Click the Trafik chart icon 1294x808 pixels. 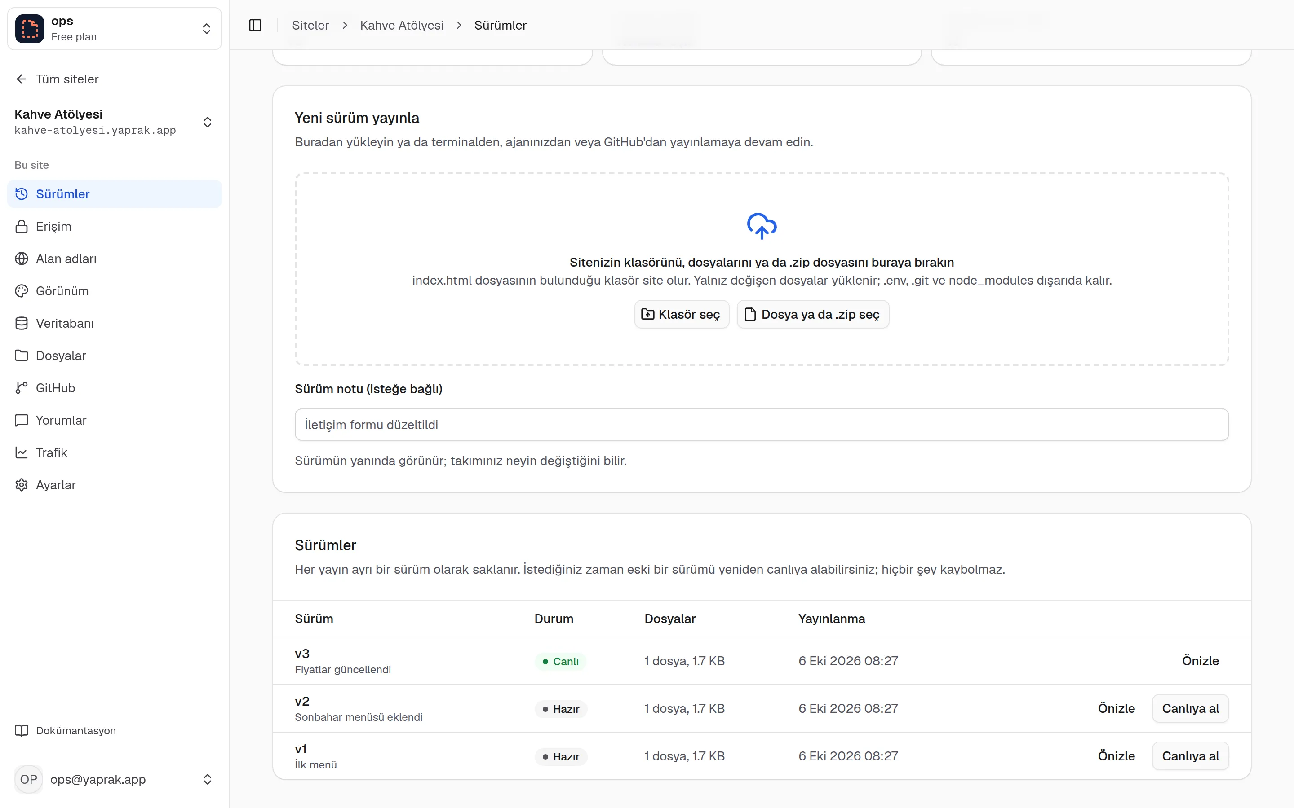click(22, 452)
